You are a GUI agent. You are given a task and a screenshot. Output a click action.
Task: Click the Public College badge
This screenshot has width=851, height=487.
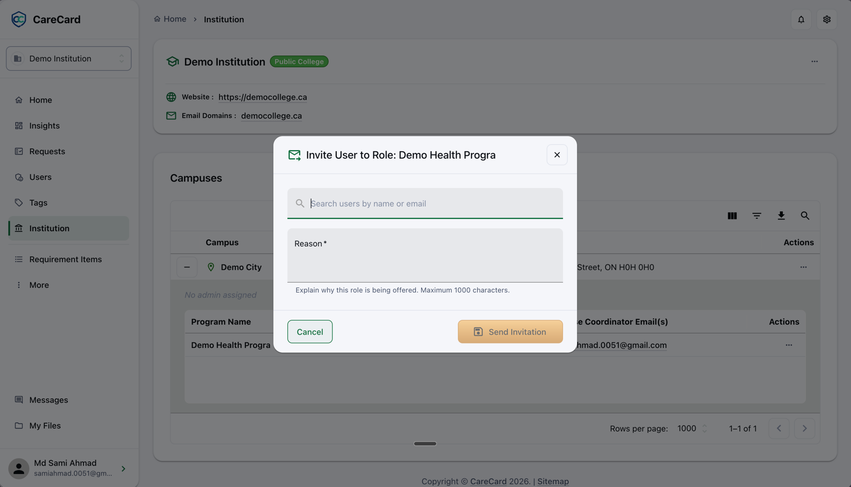point(299,61)
